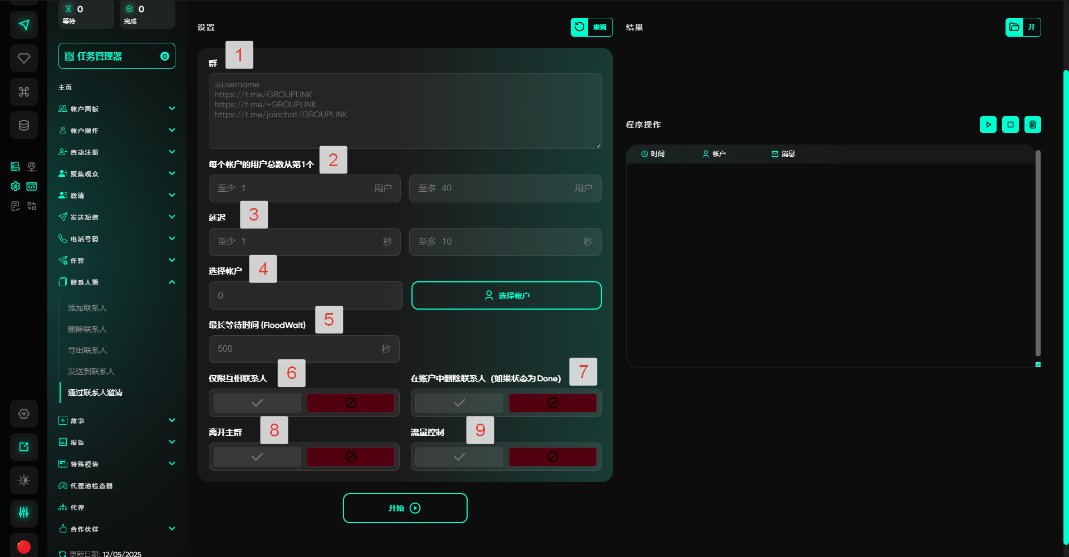Click the diamond icon in left sidebar
1069x557 pixels.
24,58
